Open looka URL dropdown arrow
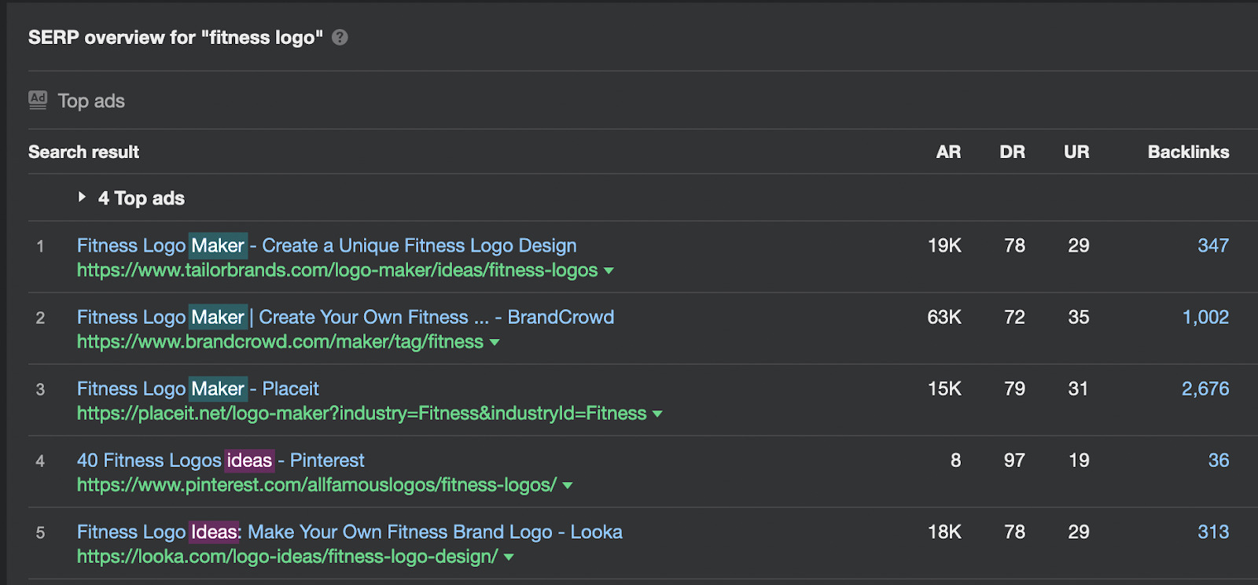The height and width of the screenshot is (585, 1258). [x=509, y=557]
